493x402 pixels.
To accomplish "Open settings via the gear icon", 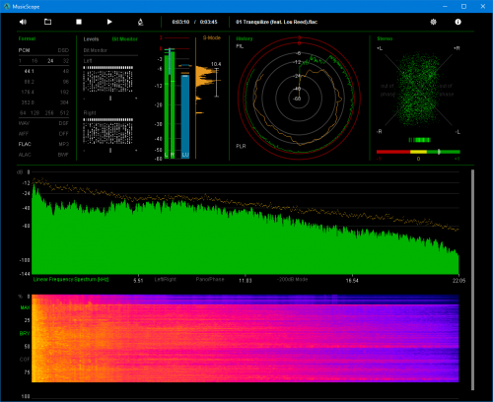I will [434, 22].
